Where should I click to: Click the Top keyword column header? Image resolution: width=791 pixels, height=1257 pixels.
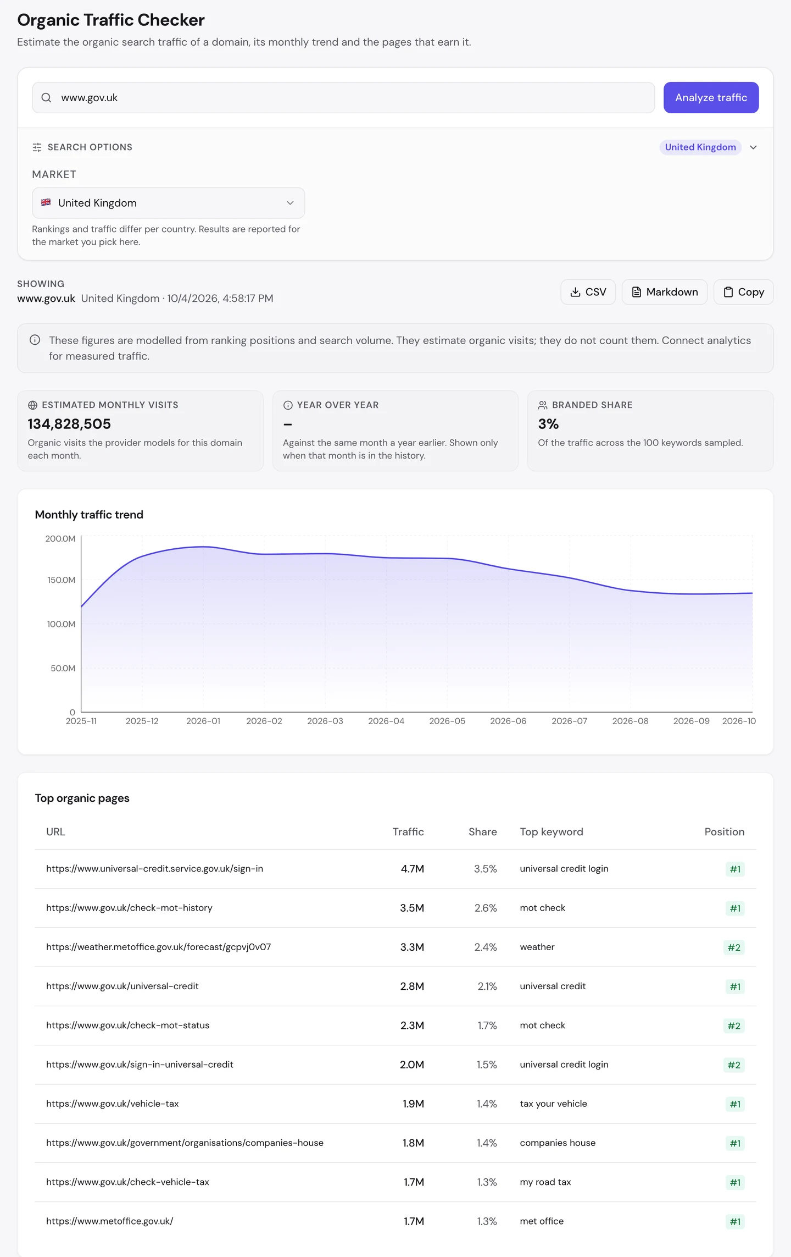(552, 832)
